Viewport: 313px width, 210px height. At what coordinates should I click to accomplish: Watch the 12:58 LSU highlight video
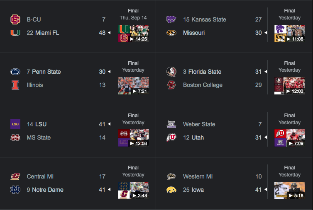(x=133, y=138)
